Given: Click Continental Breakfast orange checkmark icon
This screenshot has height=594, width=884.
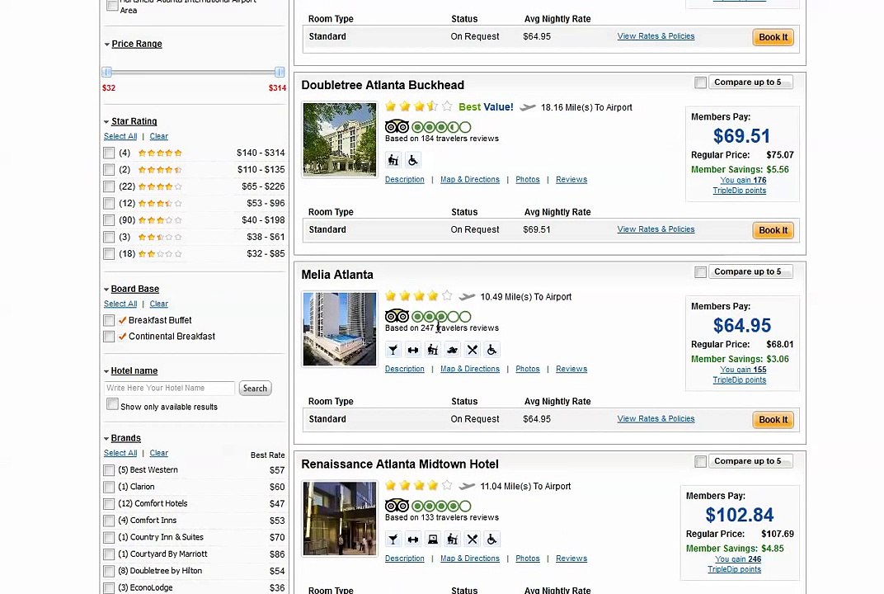Looking at the screenshot, I should click(122, 337).
